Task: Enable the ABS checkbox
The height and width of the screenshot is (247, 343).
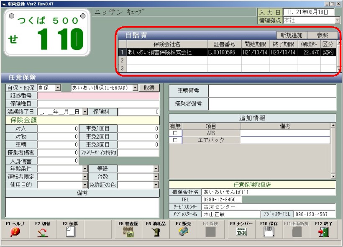Action: (x=175, y=133)
